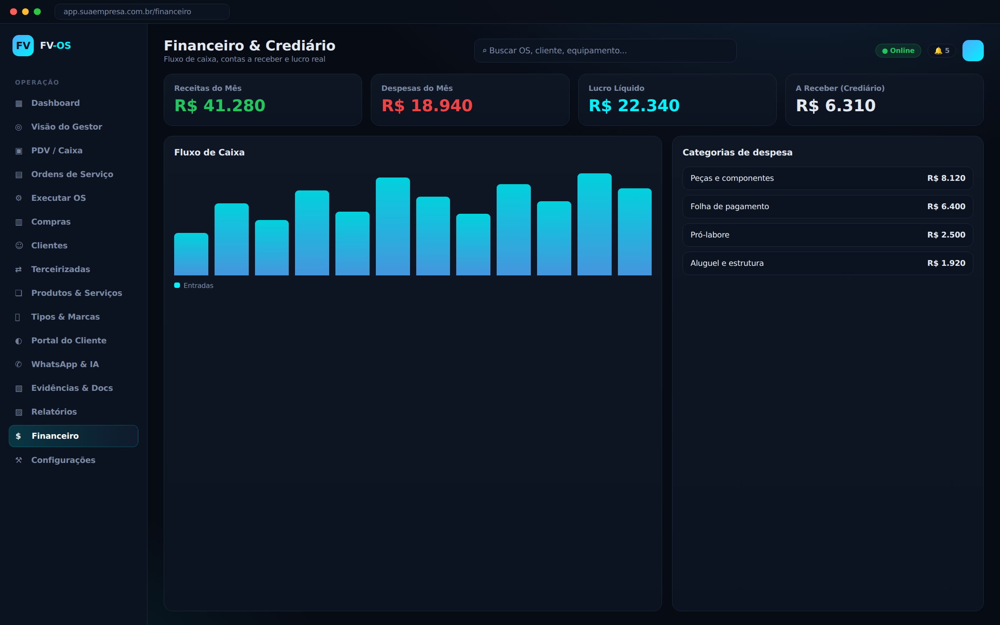1000x625 pixels.
Task: Click the Entradas legend label
Action: click(198, 285)
